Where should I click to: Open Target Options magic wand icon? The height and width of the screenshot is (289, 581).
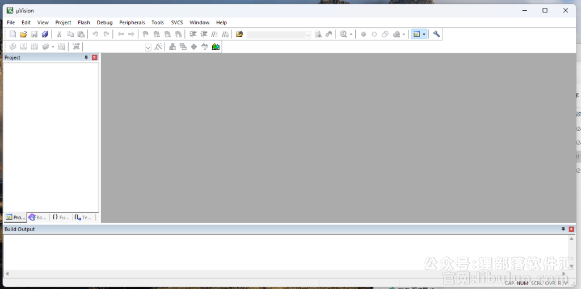[x=158, y=47]
